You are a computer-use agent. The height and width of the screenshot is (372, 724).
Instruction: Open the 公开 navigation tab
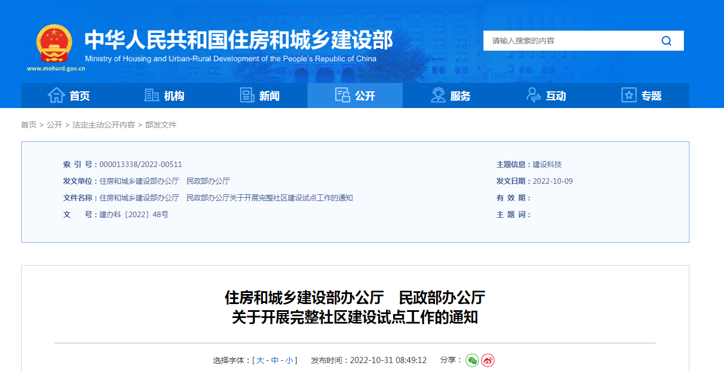(x=355, y=96)
